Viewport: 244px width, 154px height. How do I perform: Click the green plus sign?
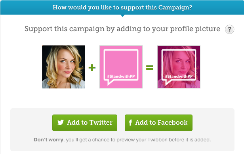tap(92, 68)
